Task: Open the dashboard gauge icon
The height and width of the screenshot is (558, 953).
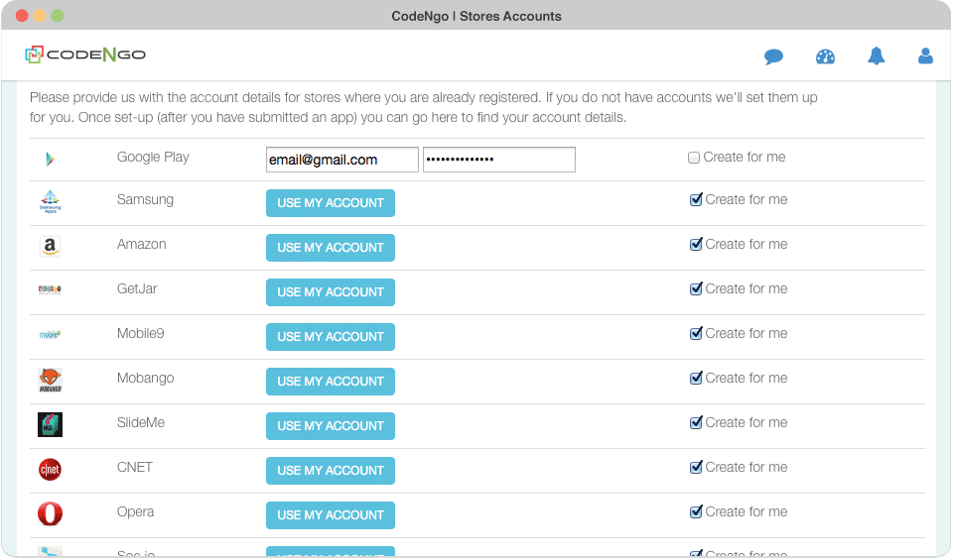Action: [825, 57]
